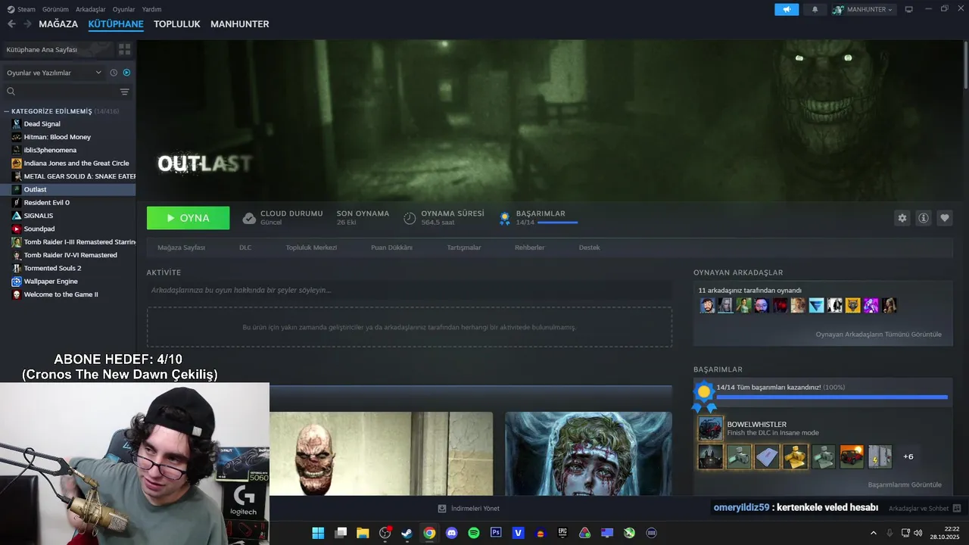
Task: Select Wallpaper Engine in library
Action: tap(50, 281)
